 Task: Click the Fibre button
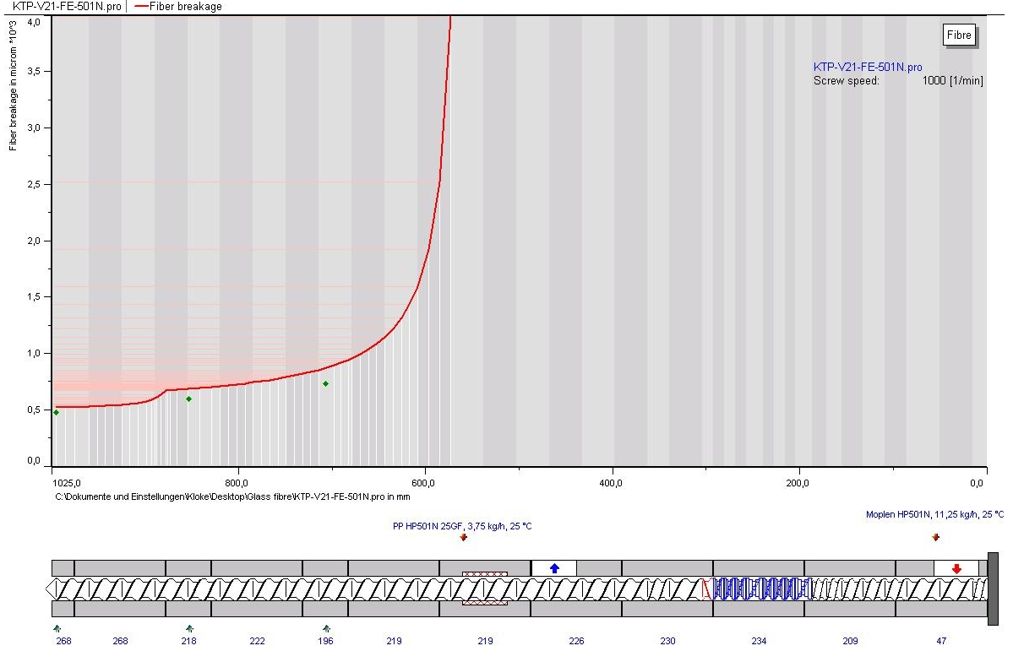tap(959, 35)
